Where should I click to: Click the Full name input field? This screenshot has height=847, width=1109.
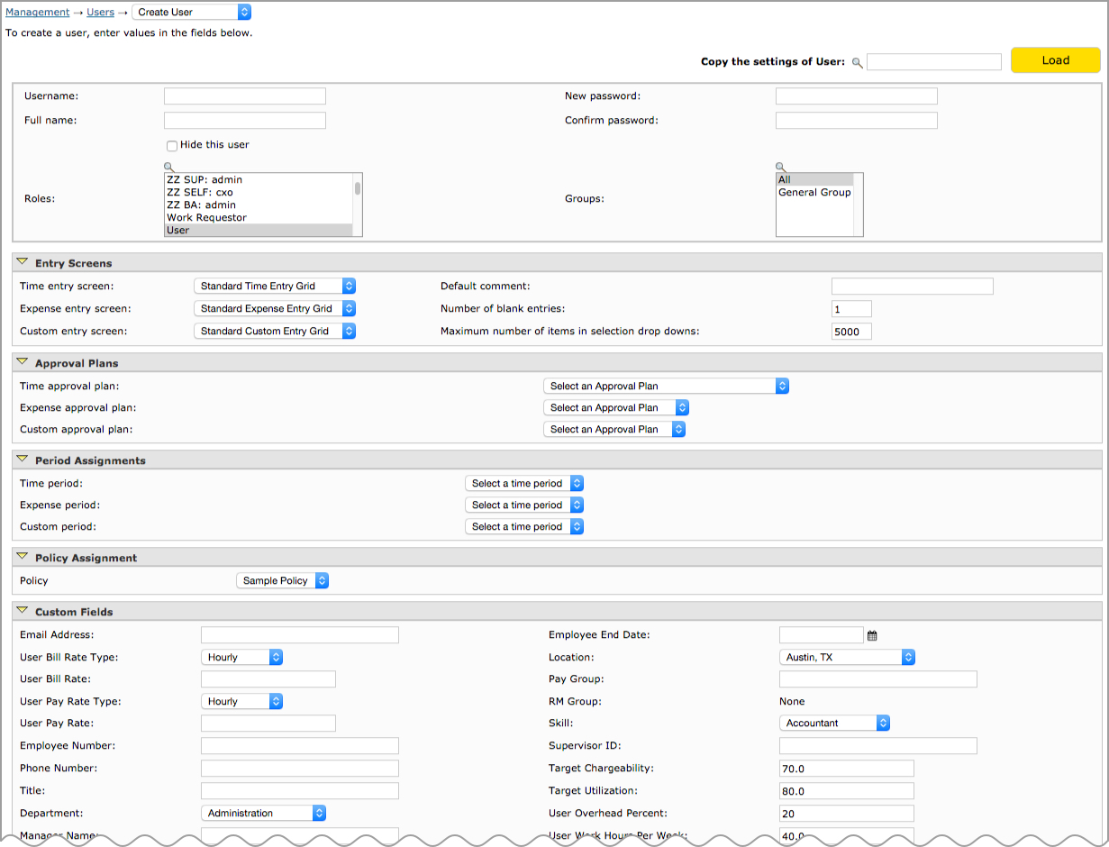tap(245, 121)
